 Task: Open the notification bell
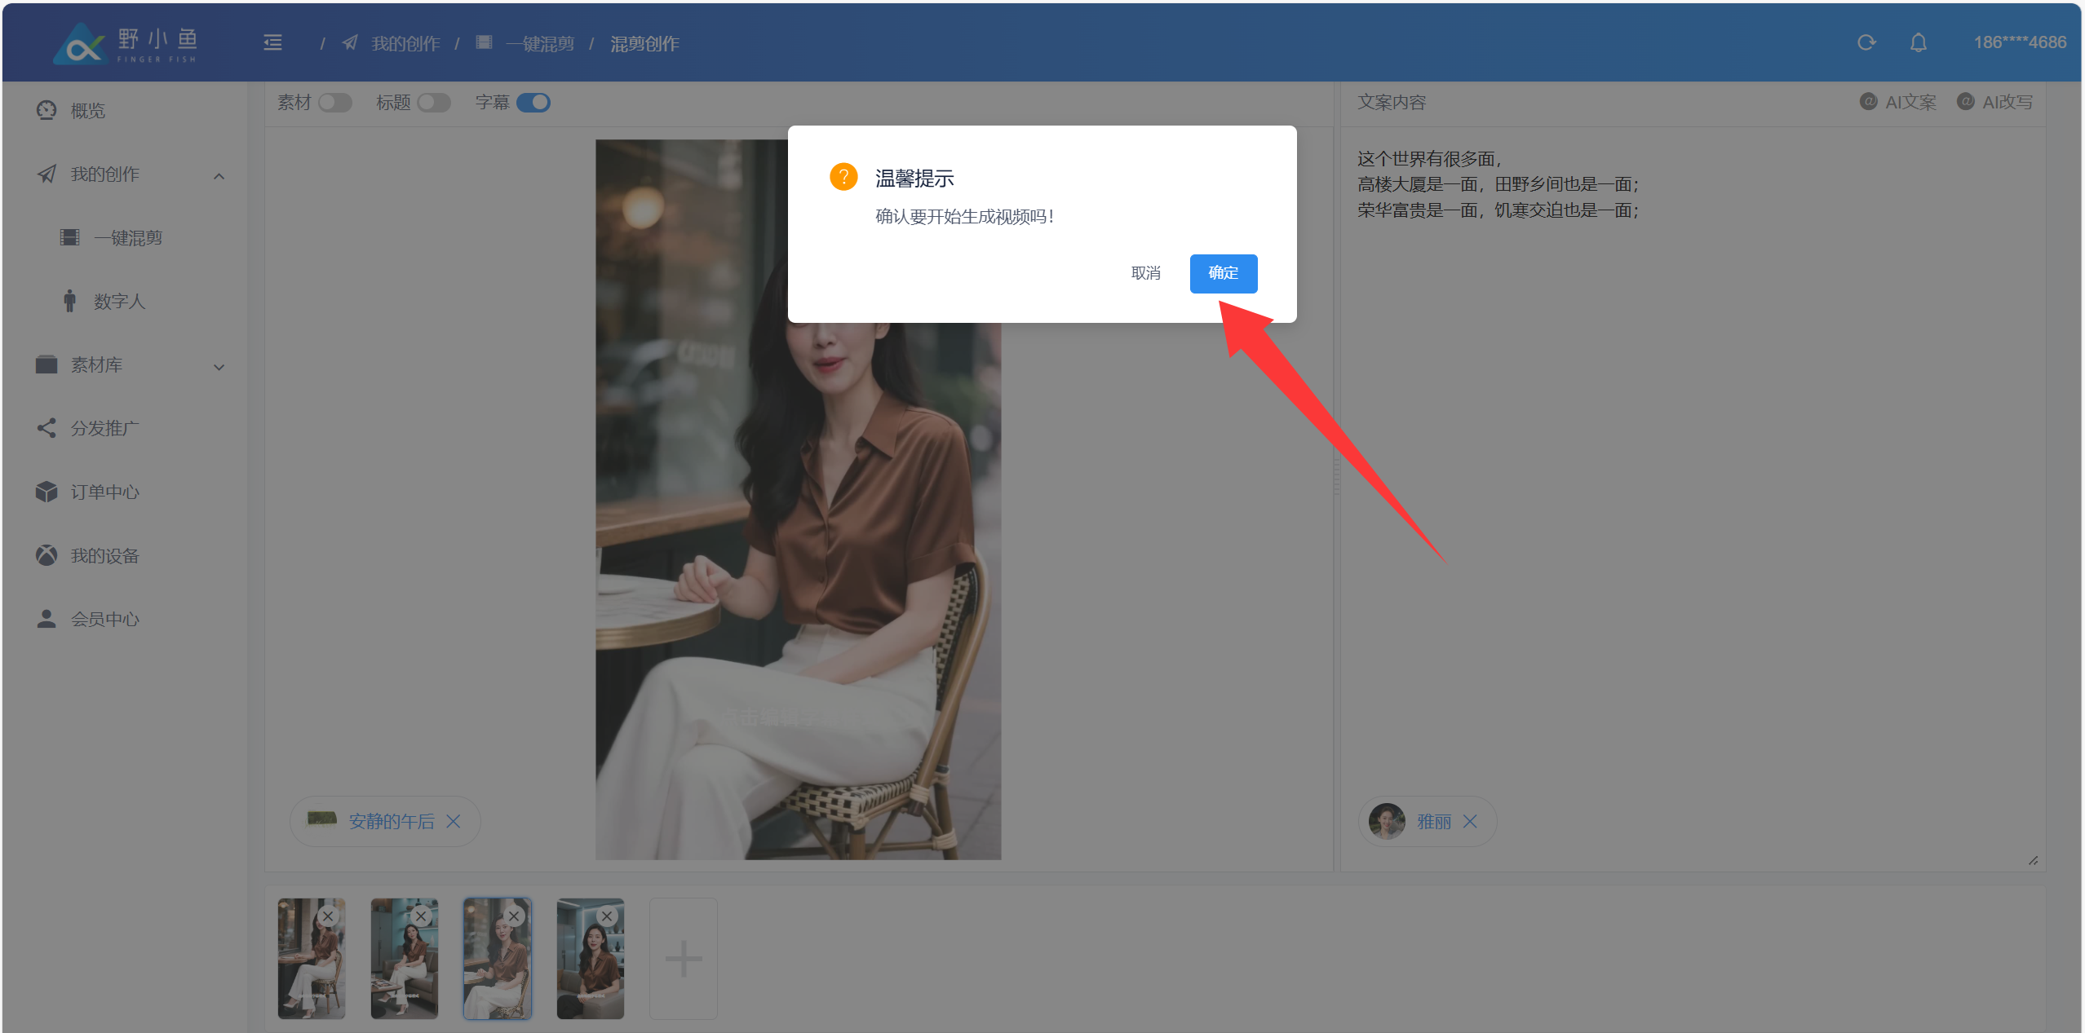pos(1918,42)
